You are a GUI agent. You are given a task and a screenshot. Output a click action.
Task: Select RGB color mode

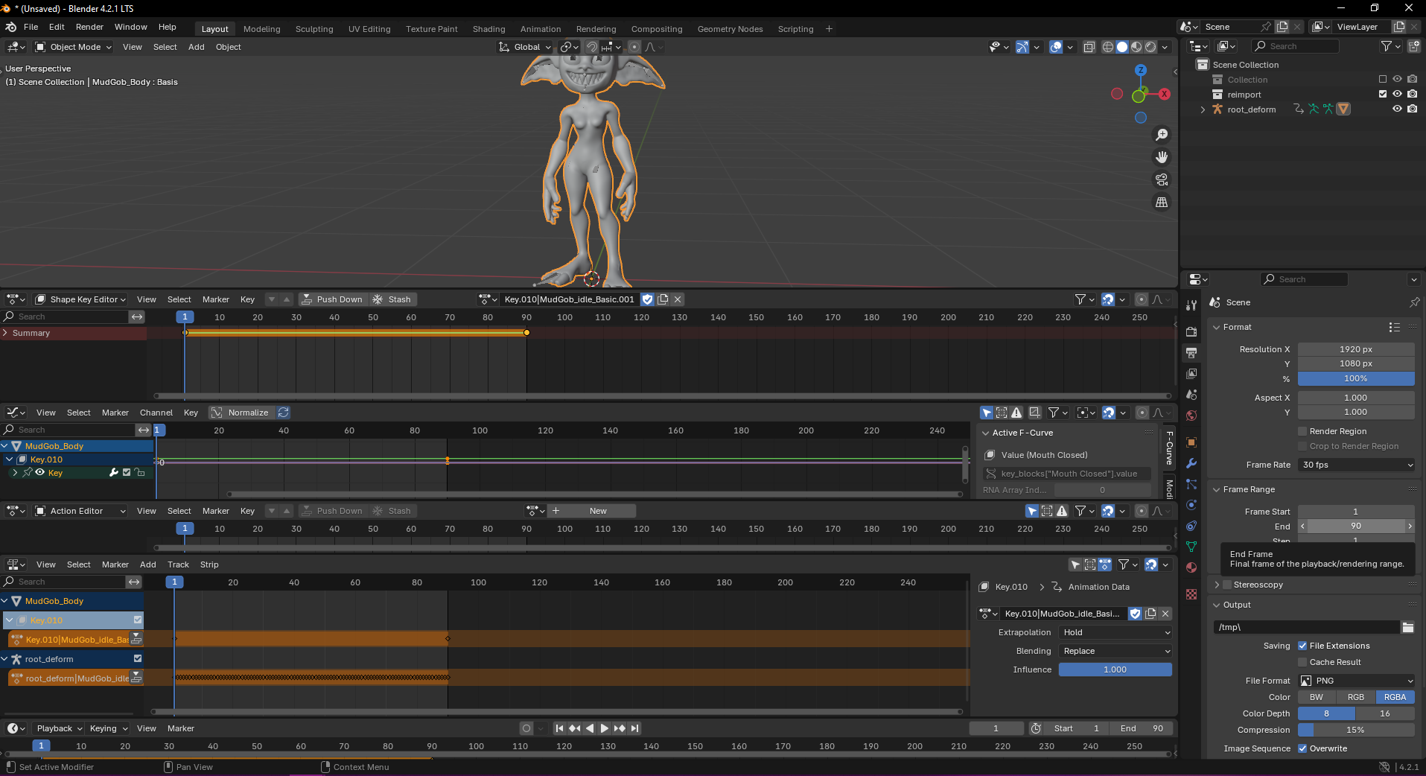1356,697
